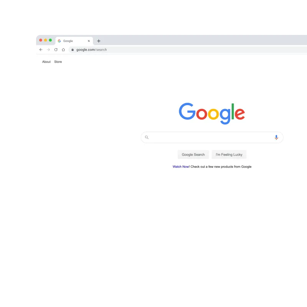Click the Google Search button
This screenshot has height=307, width=307.
(193, 155)
